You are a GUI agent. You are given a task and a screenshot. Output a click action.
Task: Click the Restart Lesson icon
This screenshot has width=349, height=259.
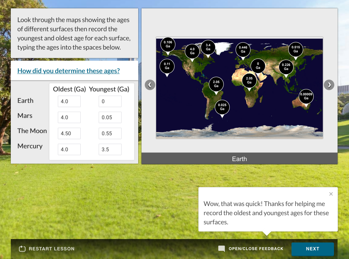tap(22, 249)
